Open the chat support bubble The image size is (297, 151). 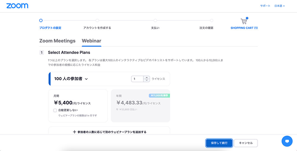coord(287,141)
